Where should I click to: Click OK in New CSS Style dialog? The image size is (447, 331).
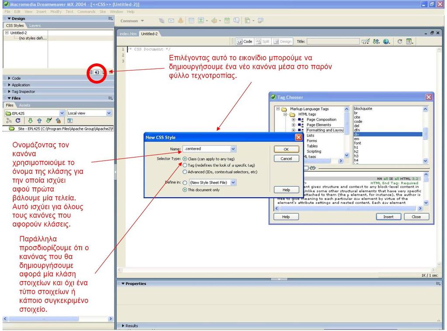[286, 149]
